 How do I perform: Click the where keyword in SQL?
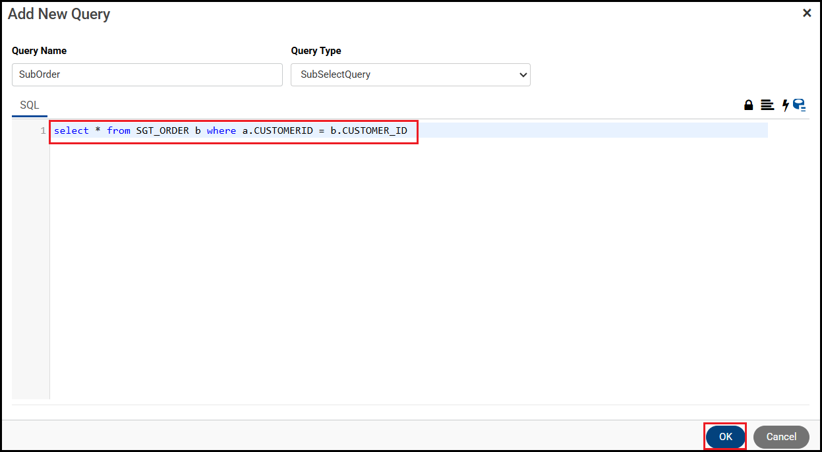(221, 130)
